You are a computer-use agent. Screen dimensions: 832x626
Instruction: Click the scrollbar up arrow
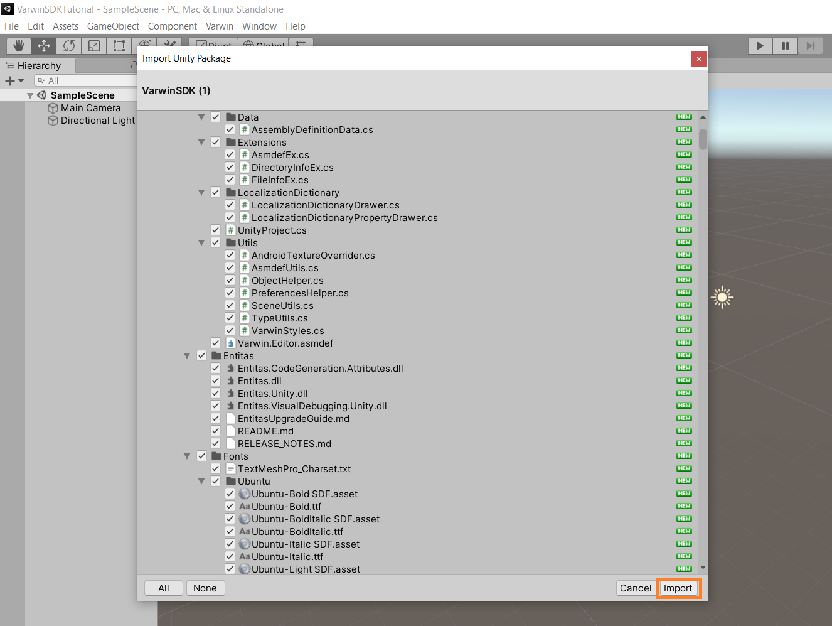pos(703,117)
